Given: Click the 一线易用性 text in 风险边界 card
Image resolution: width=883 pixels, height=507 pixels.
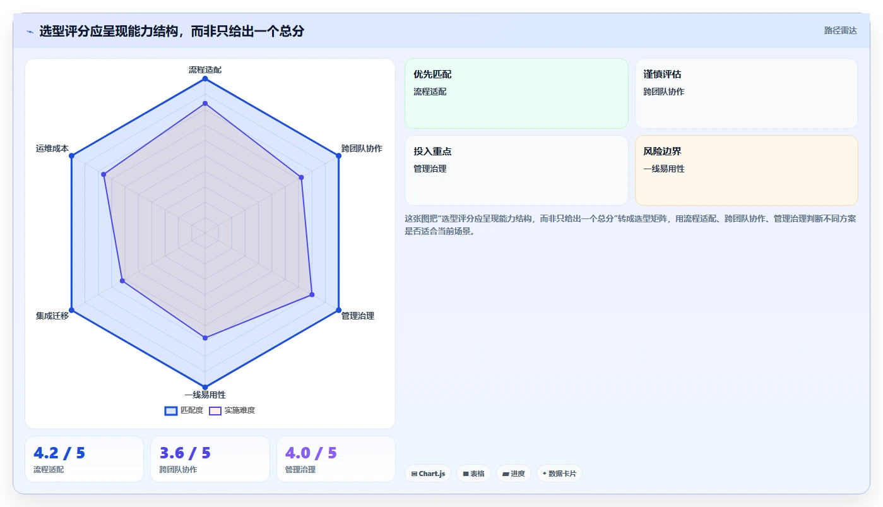Looking at the screenshot, I should coord(664,169).
